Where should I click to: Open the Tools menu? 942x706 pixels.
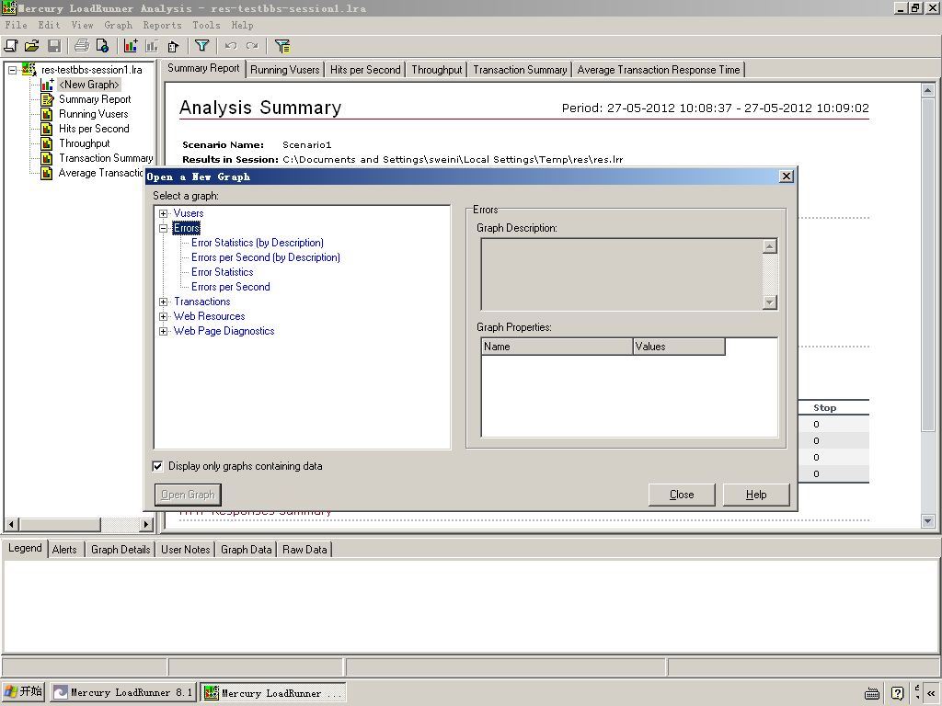(206, 25)
